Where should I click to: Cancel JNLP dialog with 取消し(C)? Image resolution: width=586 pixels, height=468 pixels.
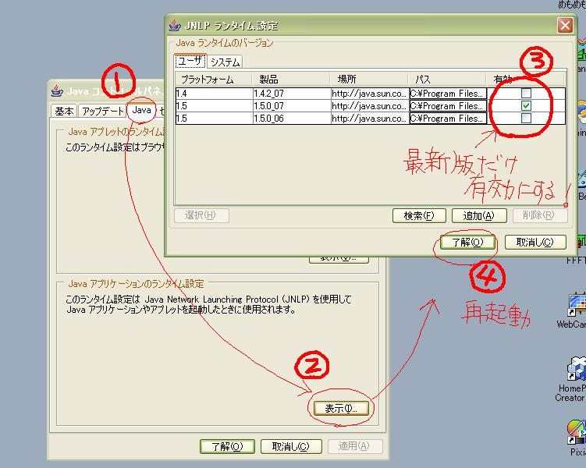(x=535, y=243)
